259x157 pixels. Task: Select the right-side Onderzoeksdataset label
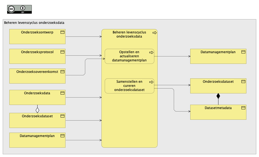pyautogui.click(x=218, y=82)
